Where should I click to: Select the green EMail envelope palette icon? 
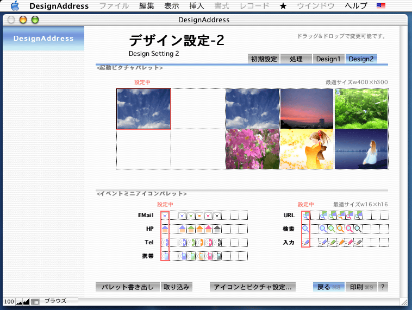point(191,215)
